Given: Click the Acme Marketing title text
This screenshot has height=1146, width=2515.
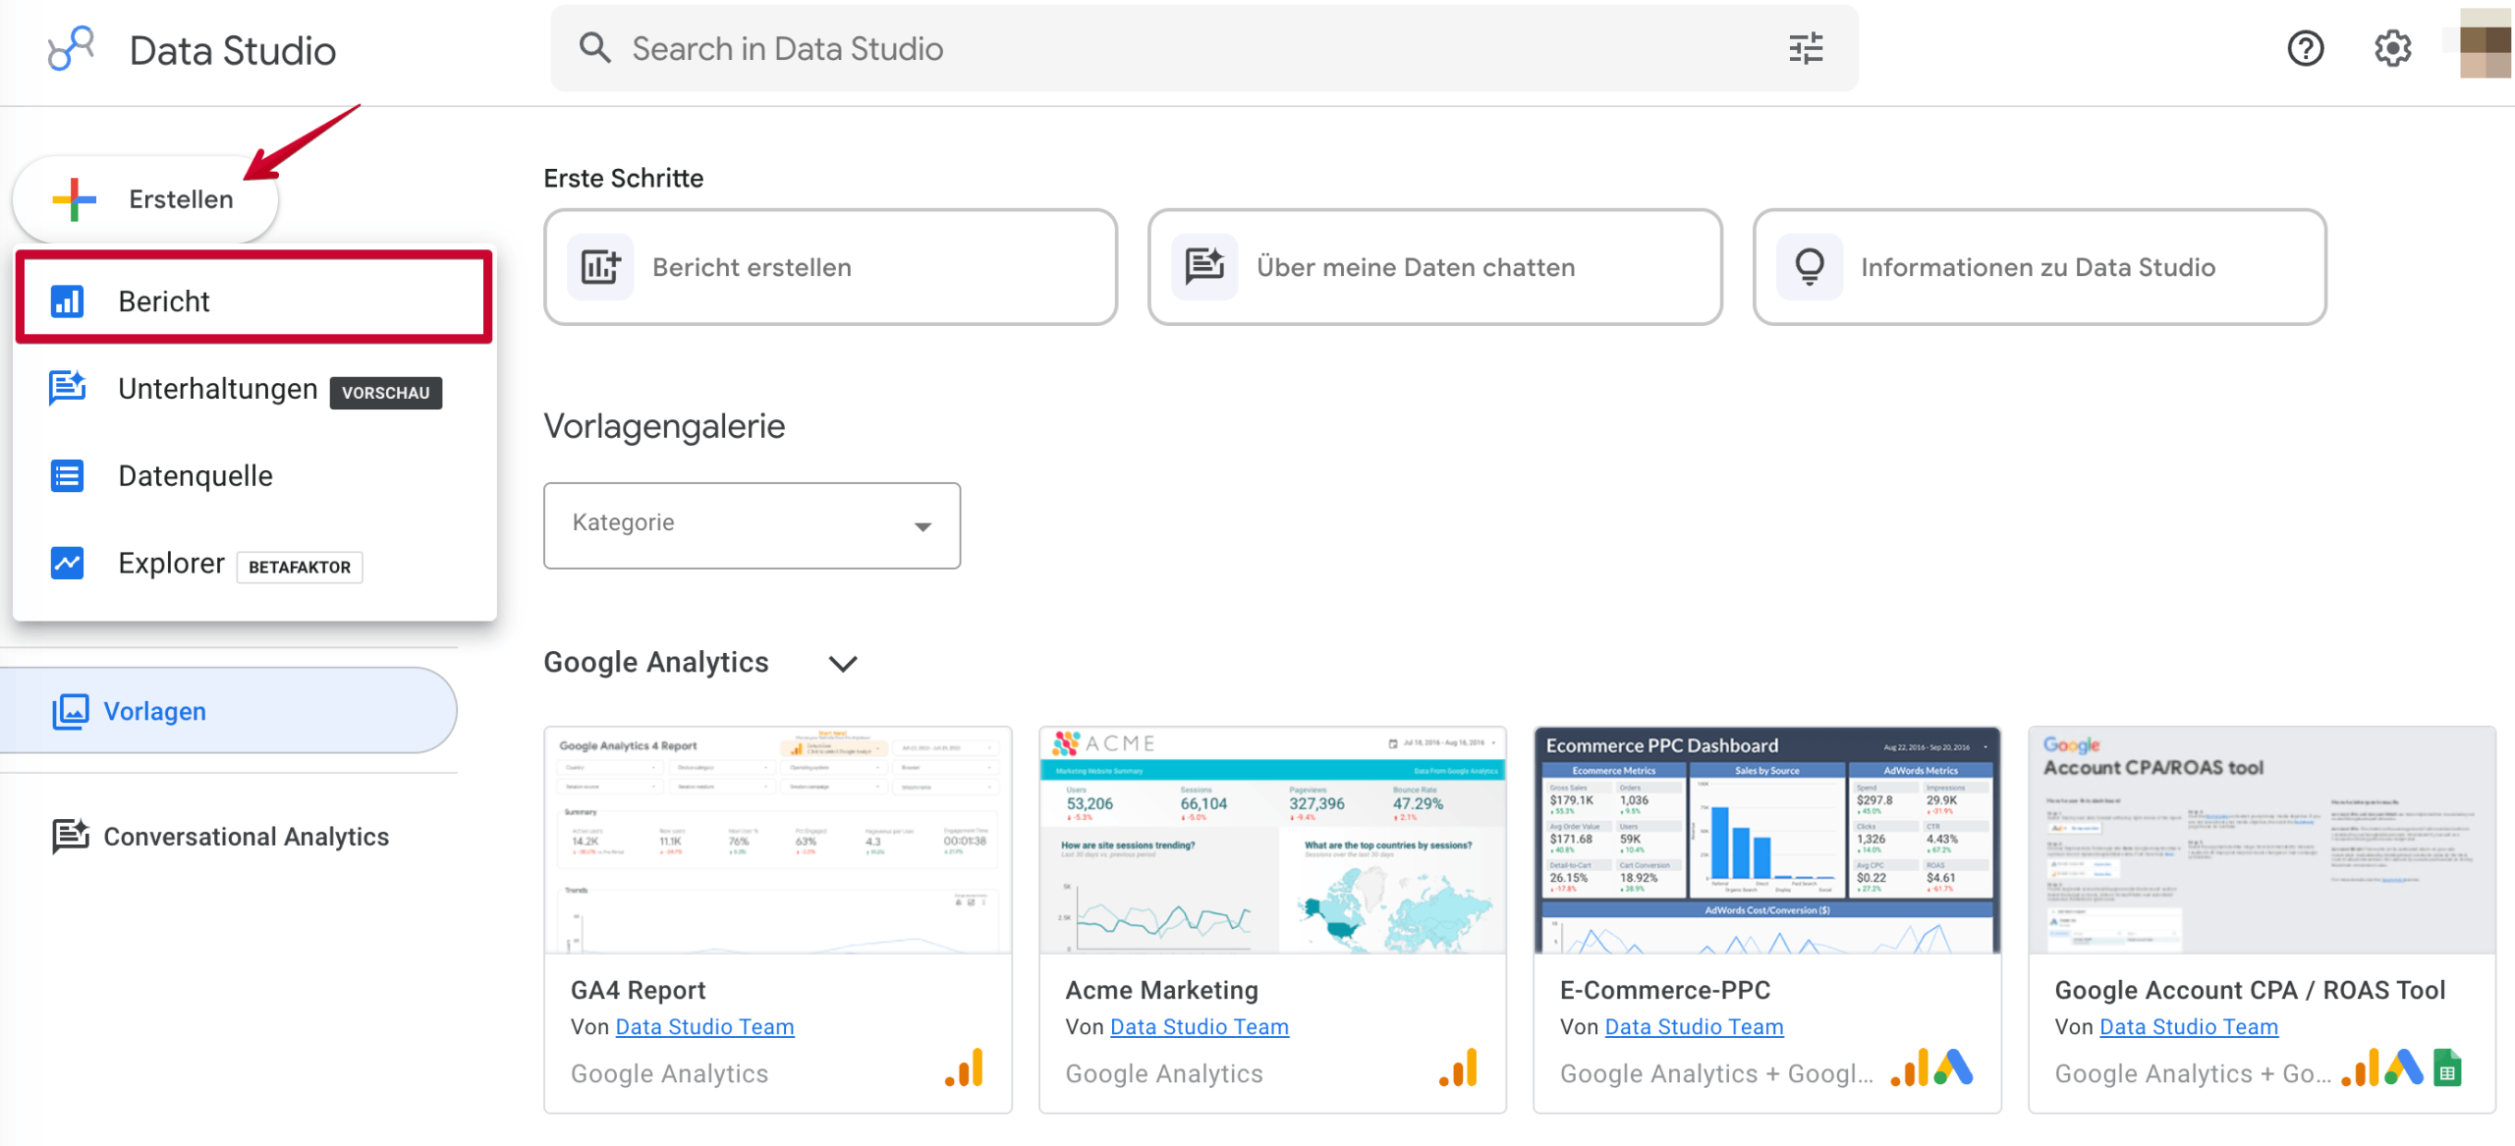Looking at the screenshot, I should click(x=1161, y=990).
